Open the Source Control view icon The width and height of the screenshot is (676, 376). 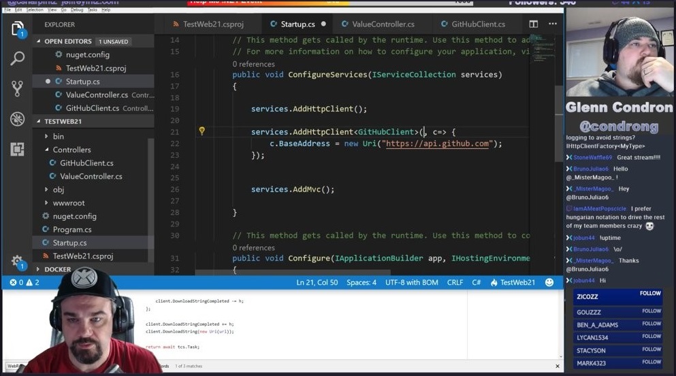pos(17,88)
